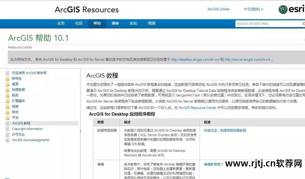Click the ArcGIS for Desktop 应用程序教程 heading
The width and height of the screenshot is (305, 179).
click(x=122, y=114)
